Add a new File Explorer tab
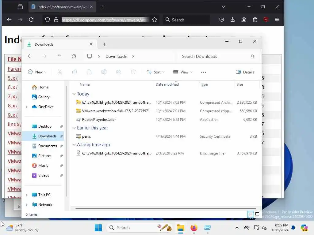314x235 pixels. click(104, 44)
